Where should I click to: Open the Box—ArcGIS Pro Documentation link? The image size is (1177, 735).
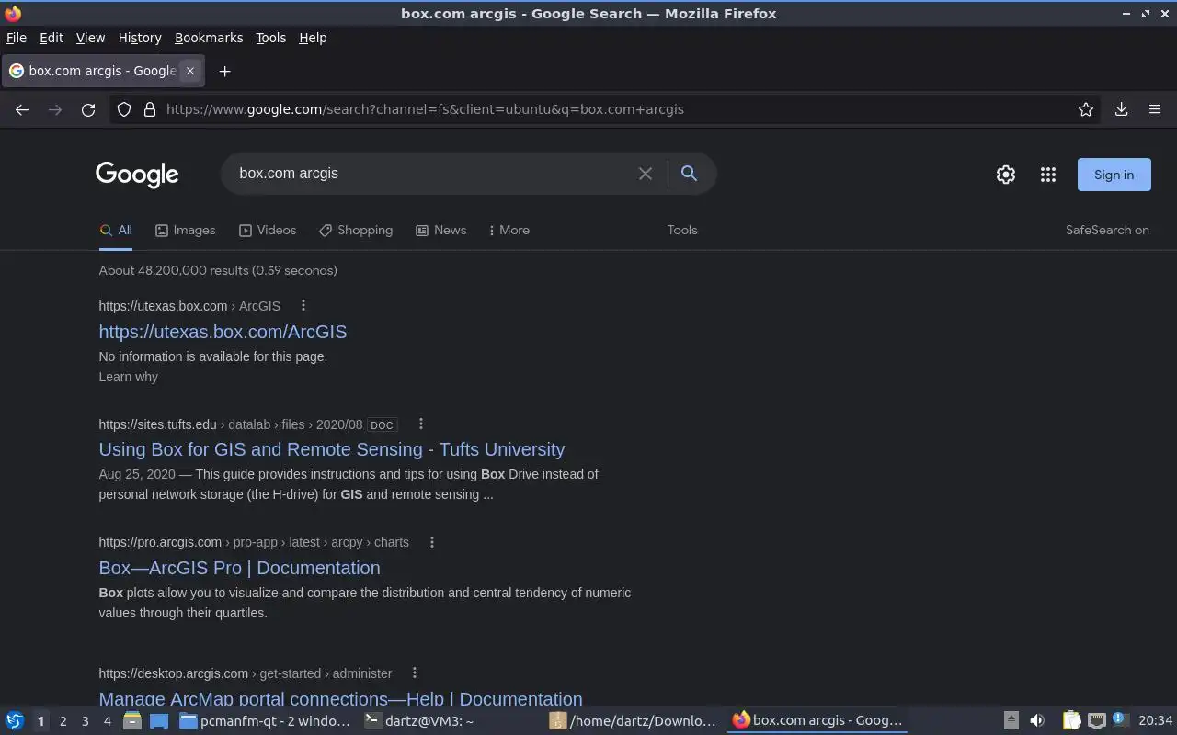coord(239,568)
